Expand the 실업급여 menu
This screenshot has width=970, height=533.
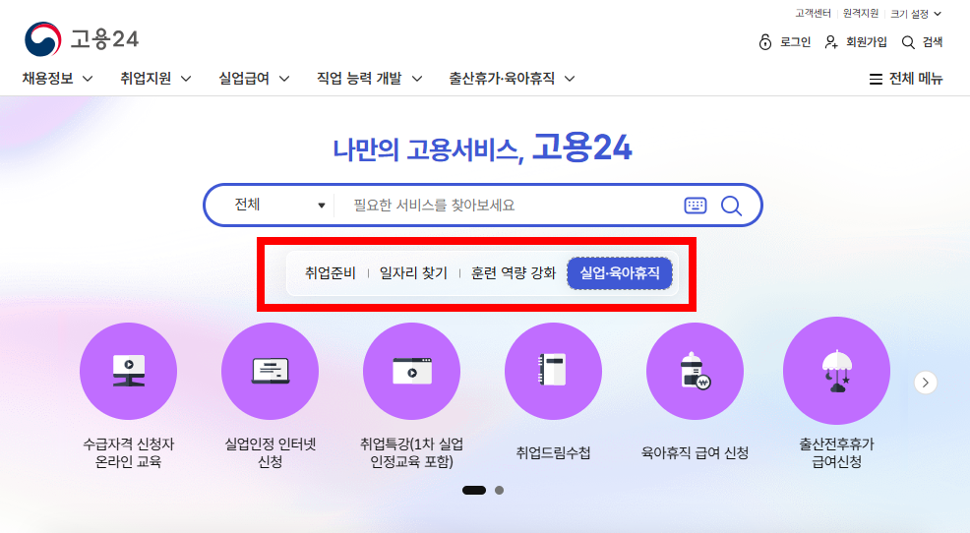[x=254, y=79]
